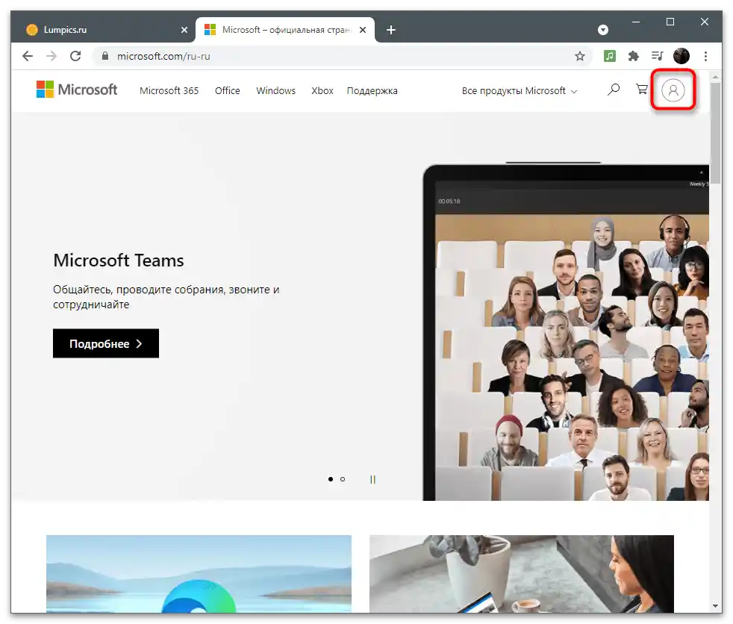Minimize the browser window
This screenshot has width=733, height=624.
(x=636, y=22)
